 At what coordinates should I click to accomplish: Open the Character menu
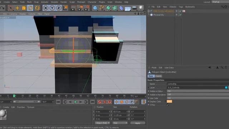pos(92,2)
